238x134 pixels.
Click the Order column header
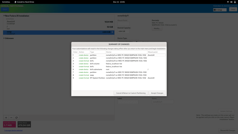click(x=75, y=52)
